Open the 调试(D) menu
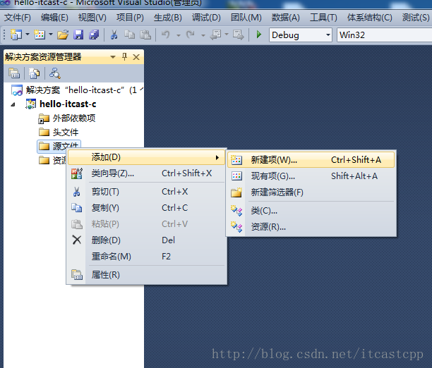Viewport: 432px width, 368px height. [206, 18]
